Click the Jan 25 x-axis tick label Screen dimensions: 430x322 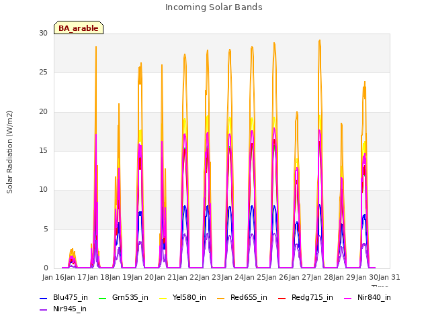255,277
